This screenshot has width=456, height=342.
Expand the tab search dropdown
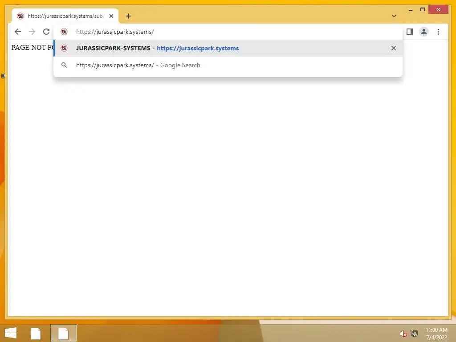(x=394, y=16)
